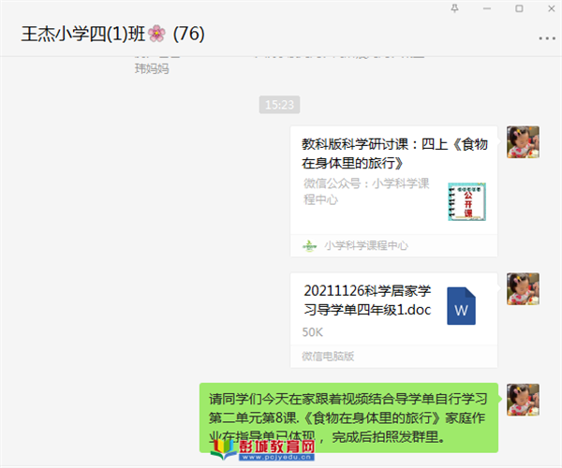This screenshot has height=468, width=562.
Task: Minimize the chat window
Action: pos(487,8)
